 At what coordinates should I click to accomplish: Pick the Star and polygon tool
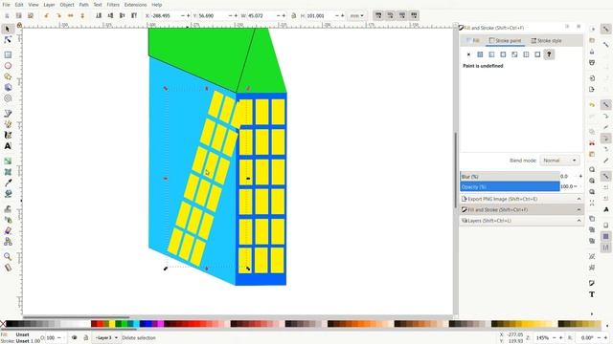[8, 76]
